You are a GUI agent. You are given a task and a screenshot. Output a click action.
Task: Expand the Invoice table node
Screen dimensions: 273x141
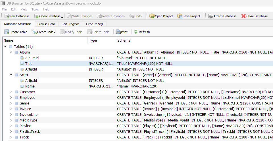point(11,109)
